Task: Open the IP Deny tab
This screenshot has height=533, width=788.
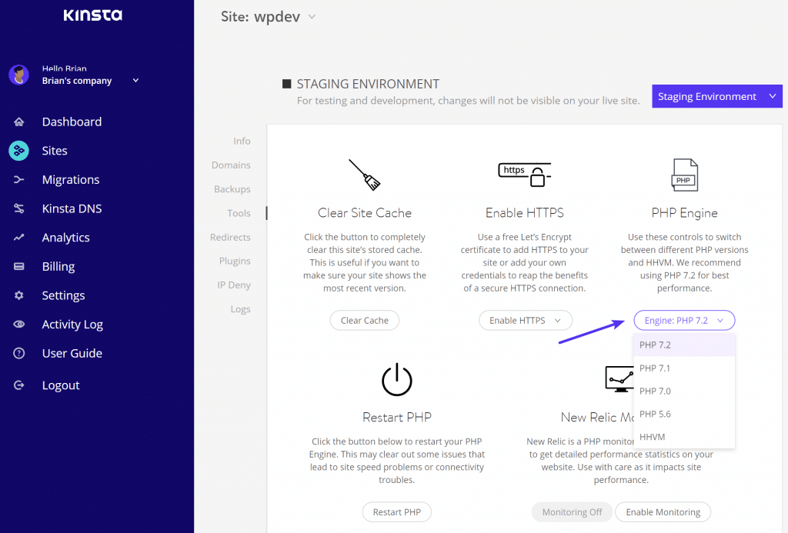Action: [x=234, y=285]
